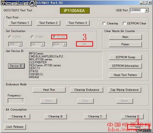Click the 'CMD:BJL,HAPS,BSCCe,PLI' line
Viewport: 153px width, 133px height.
coord(46,56)
